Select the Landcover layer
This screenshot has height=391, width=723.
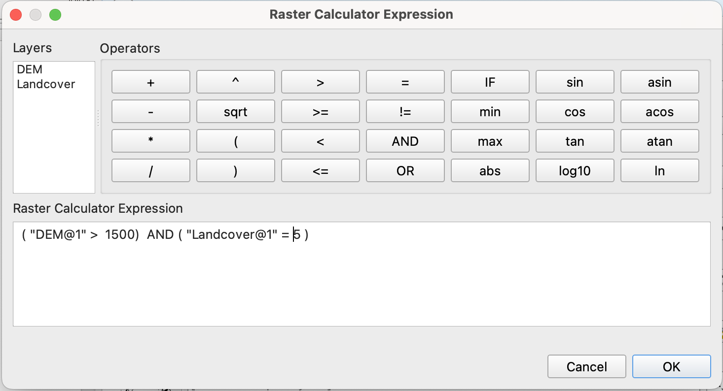46,84
